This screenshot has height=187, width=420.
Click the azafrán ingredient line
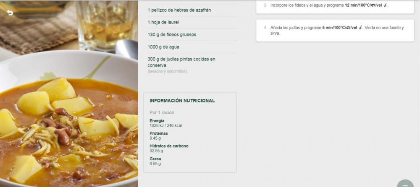click(179, 10)
